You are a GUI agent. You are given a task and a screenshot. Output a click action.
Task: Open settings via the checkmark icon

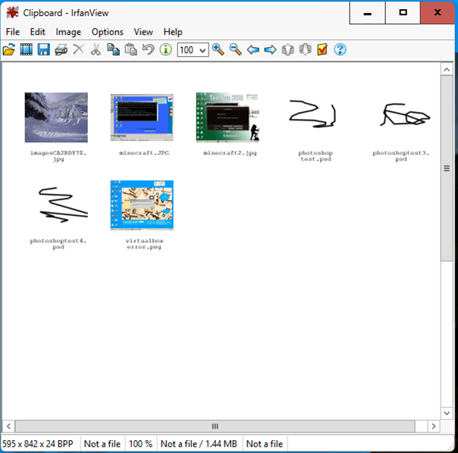click(322, 50)
